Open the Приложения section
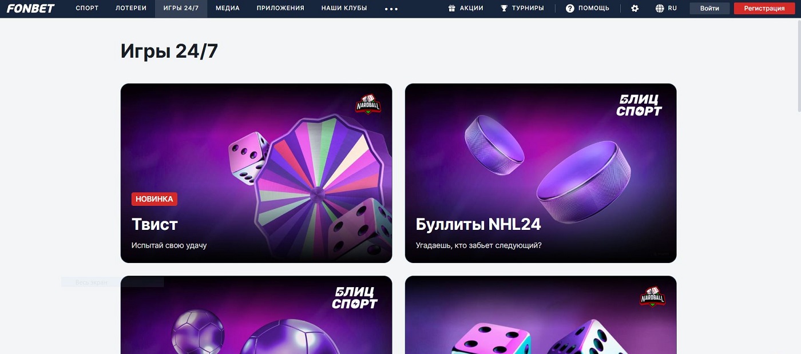The width and height of the screenshot is (801, 354). click(x=280, y=9)
